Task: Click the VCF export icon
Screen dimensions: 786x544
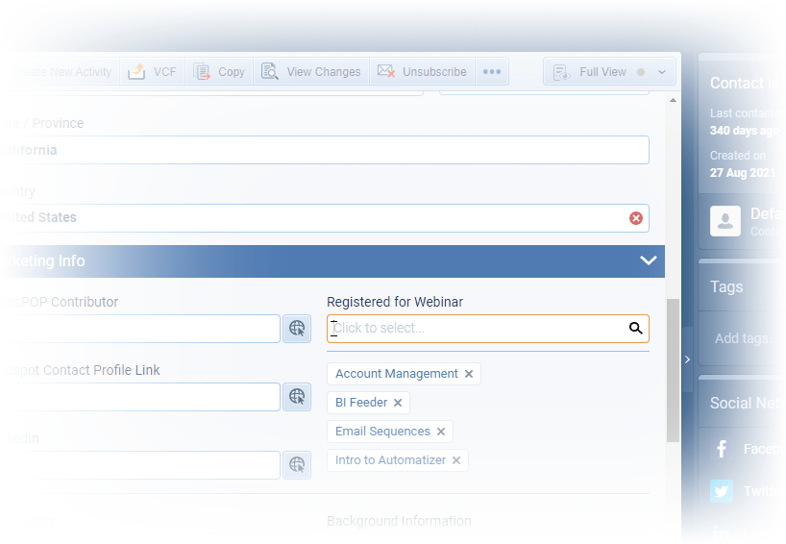Action: (x=136, y=72)
